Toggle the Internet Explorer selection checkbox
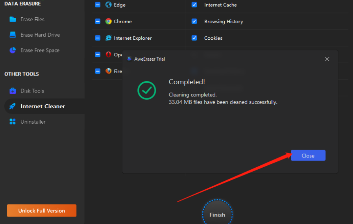The height and width of the screenshot is (224, 353). (x=98, y=38)
